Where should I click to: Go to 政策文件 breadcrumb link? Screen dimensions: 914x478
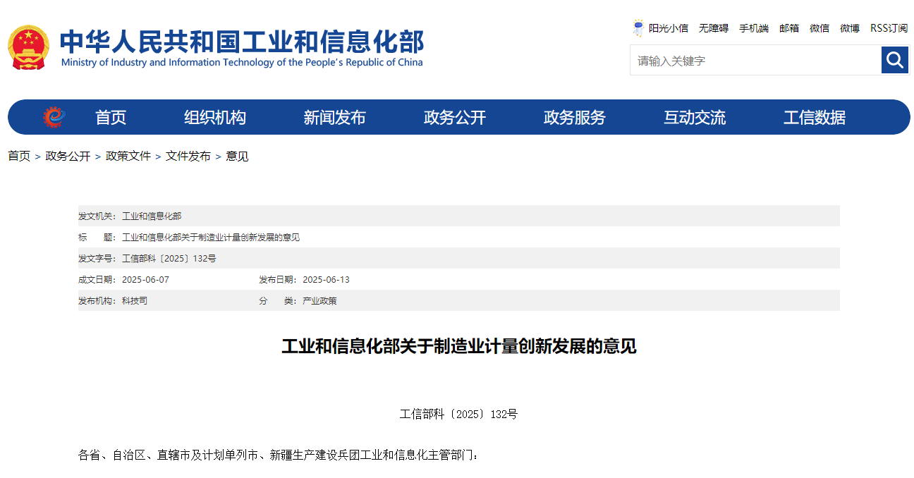128,157
